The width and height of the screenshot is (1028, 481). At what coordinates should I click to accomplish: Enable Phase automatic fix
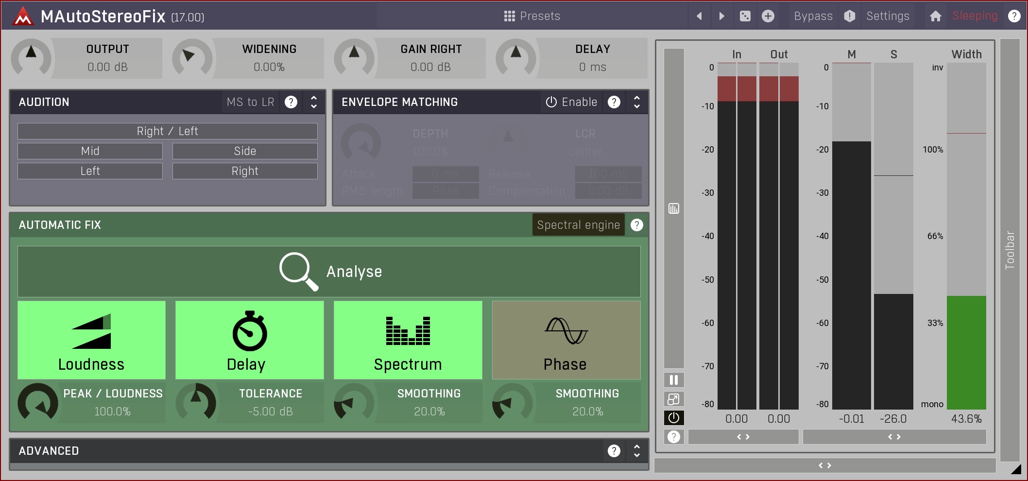[566, 340]
